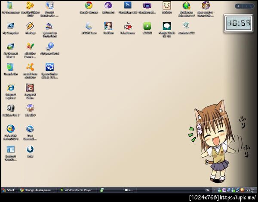Switch to the 4Manga Chrome taskbar window
This screenshot has width=258, height=202.
37,190
